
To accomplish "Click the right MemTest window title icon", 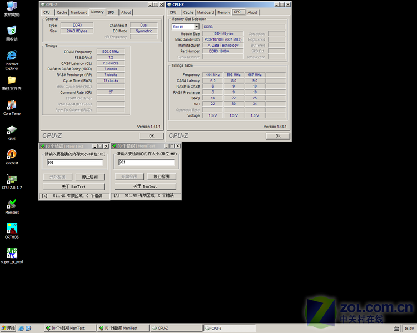I will click(114, 146).
